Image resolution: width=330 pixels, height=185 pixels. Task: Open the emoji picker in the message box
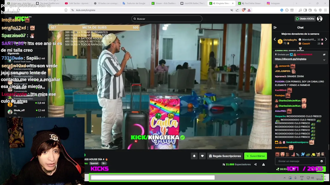point(321,161)
